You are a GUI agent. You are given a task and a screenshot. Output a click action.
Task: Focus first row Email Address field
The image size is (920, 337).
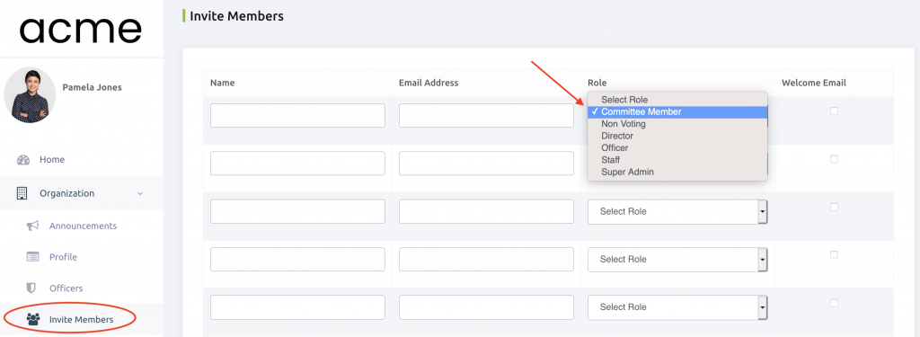tap(486, 116)
